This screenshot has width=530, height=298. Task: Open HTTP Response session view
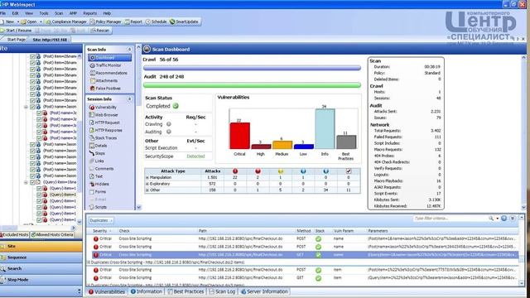coord(105,130)
